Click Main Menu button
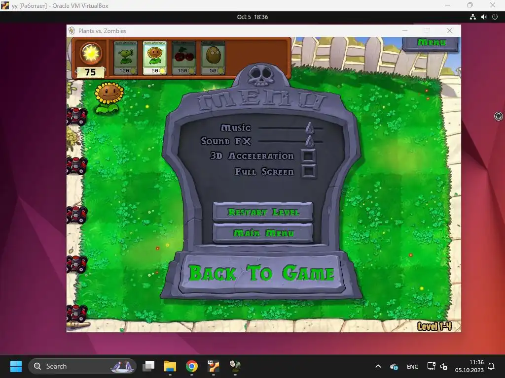505x378 pixels. coord(262,233)
